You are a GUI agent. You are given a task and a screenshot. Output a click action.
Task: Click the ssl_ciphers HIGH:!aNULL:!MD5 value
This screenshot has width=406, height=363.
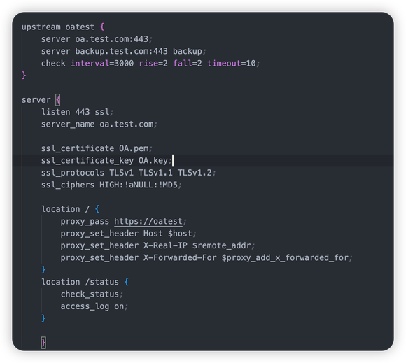(139, 185)
